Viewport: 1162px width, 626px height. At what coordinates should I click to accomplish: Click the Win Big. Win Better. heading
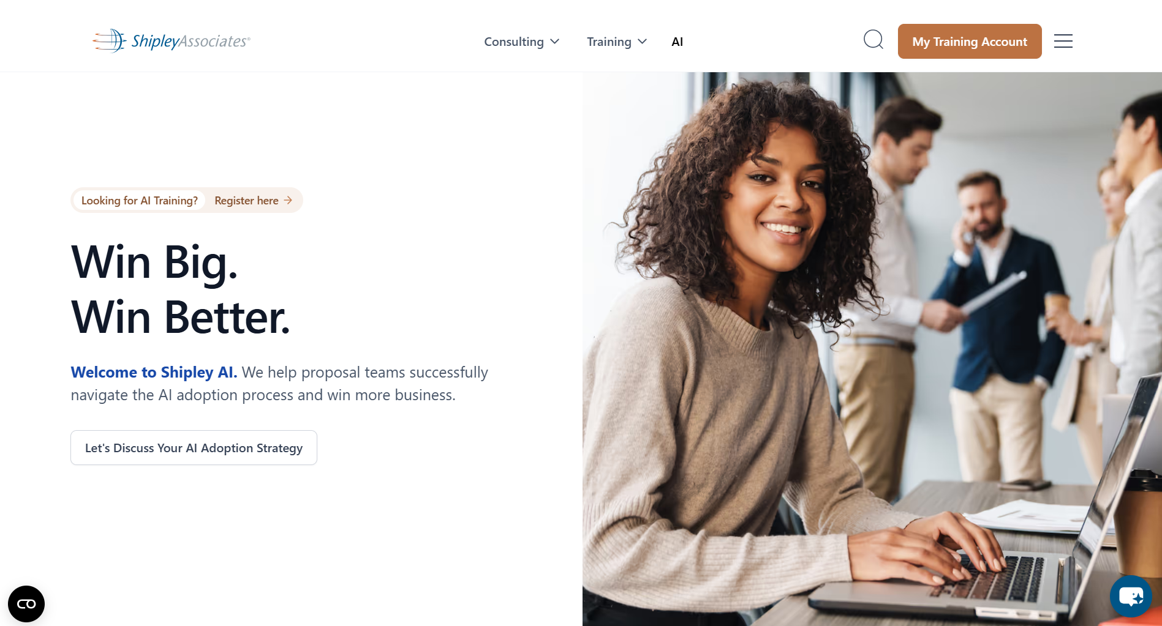coord(181,289)
